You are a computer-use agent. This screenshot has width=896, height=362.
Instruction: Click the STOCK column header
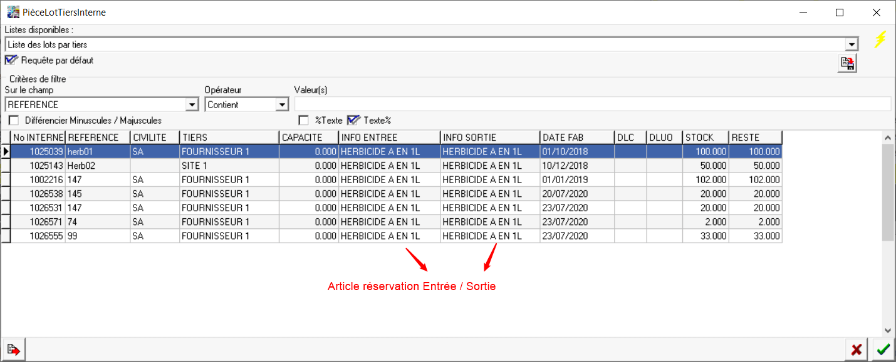pos(706,138)
